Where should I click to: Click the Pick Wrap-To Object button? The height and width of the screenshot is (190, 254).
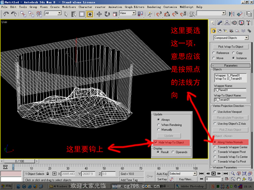pos(231,47)
